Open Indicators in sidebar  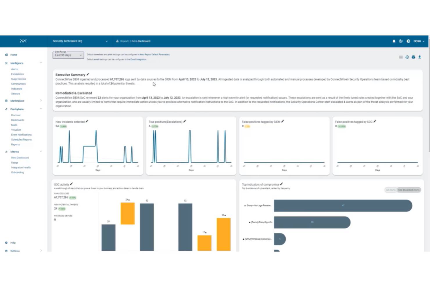pos(17,89)
